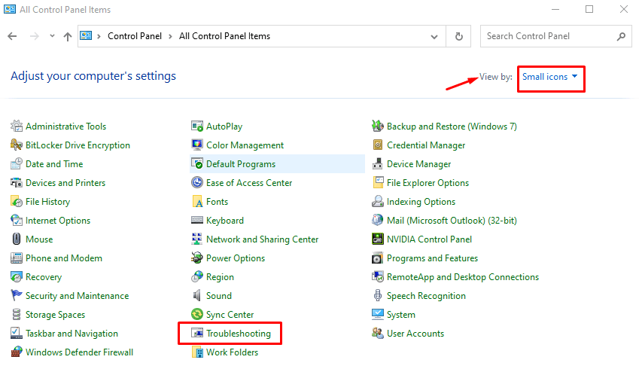639x375 pixels.
Task: Select Control Panel in the address breadcrumb
Action: pos(132,36)
